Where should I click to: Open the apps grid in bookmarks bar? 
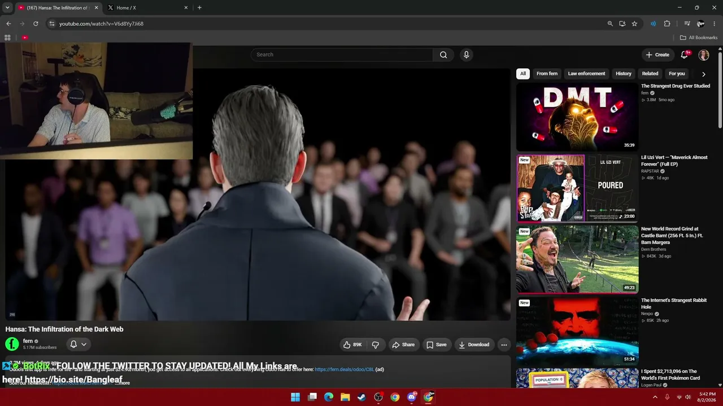pyautogui.click(x=7, y=38)
